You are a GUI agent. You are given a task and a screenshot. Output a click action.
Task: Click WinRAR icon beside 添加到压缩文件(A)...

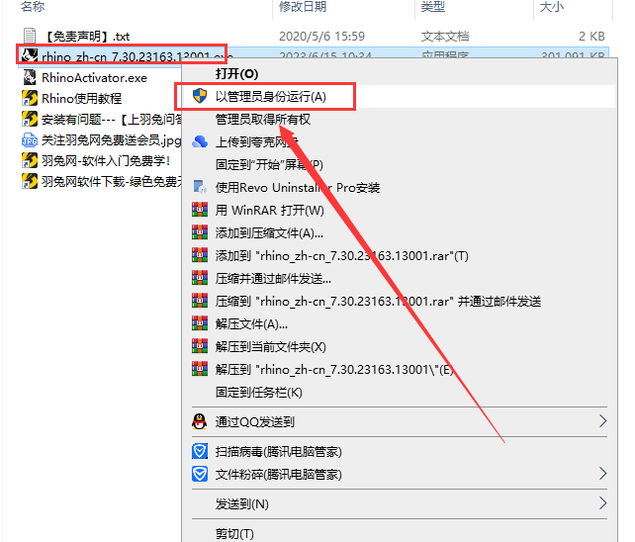click(200, 232)
